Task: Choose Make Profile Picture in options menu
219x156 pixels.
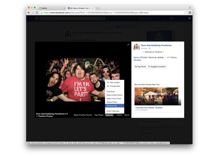Action: pyautogui.click(x=114, y=95)
